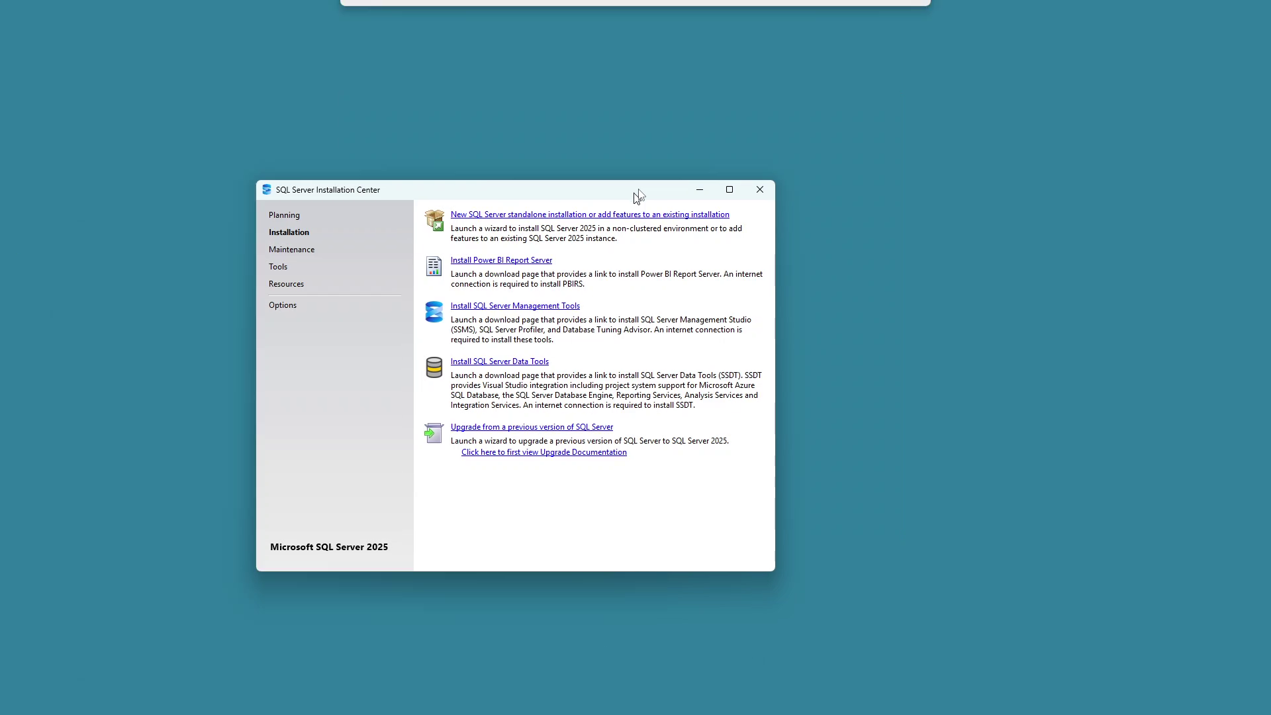Image resolution: width=1271 pixels, height=715 pixels.
Task: Click the non-clustered environment wizard description
Action: click(596, 233)
